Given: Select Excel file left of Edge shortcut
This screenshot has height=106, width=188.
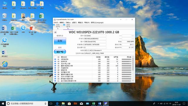Looking at the screenshot, I should [14, 30].
